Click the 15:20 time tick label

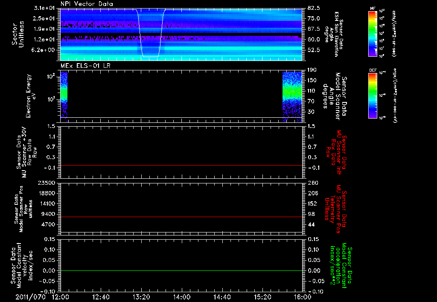pos(262,296)
